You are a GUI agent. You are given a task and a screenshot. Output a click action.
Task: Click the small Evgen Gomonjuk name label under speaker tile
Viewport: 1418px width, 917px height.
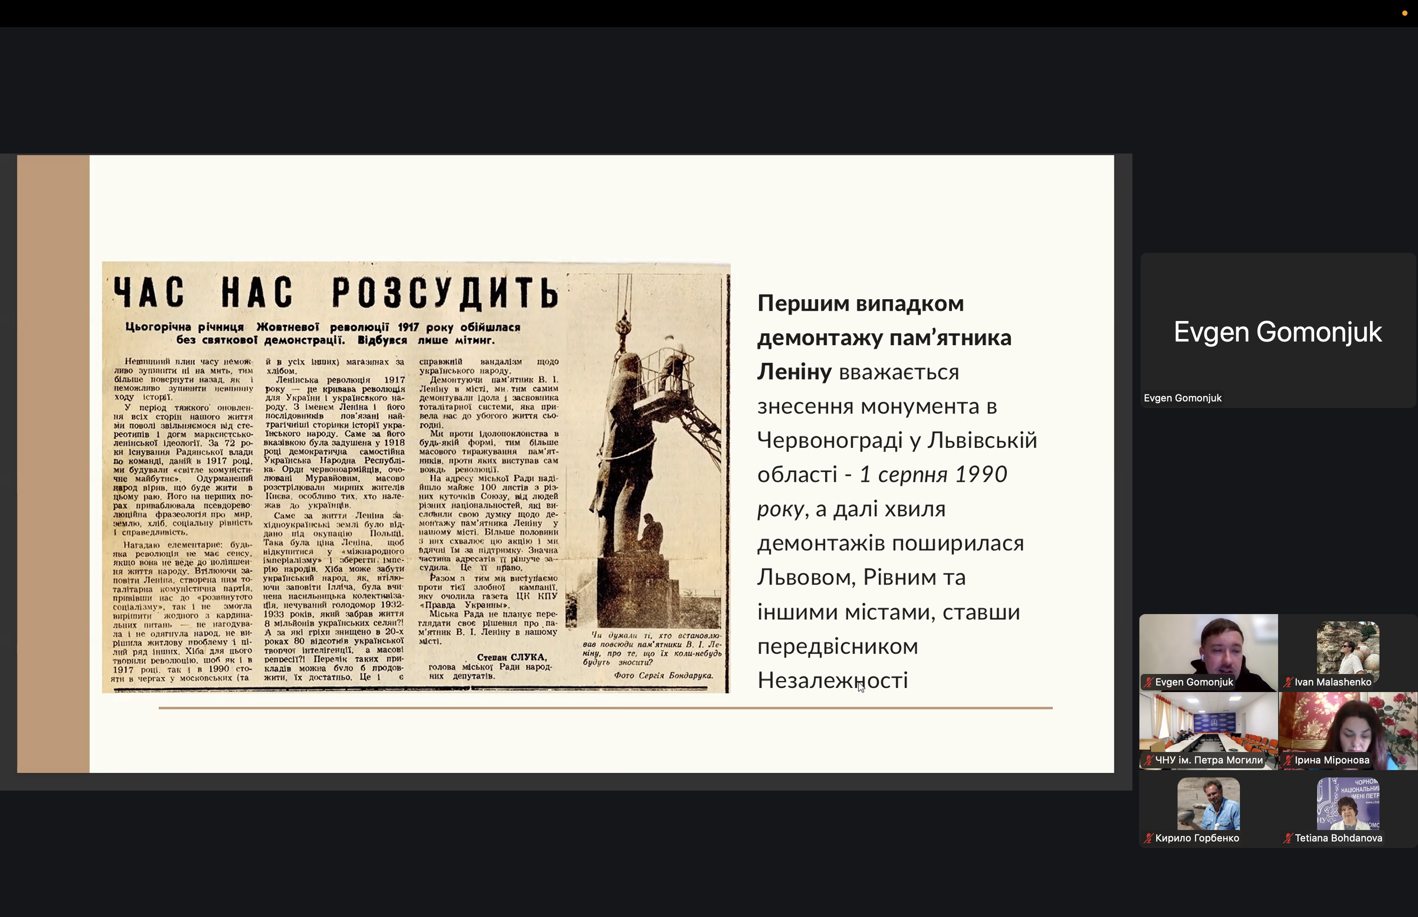point(1182,398)
